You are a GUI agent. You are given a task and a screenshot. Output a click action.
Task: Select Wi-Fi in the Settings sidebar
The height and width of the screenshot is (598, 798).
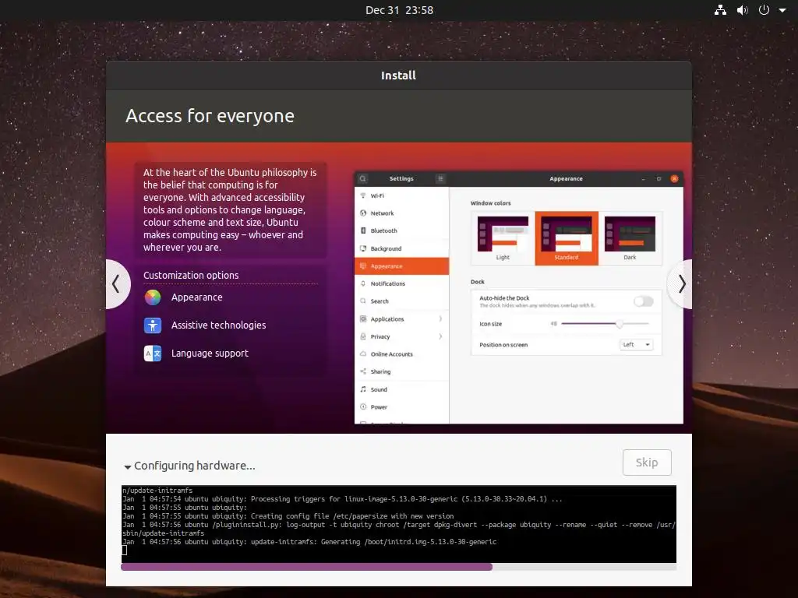401,195
